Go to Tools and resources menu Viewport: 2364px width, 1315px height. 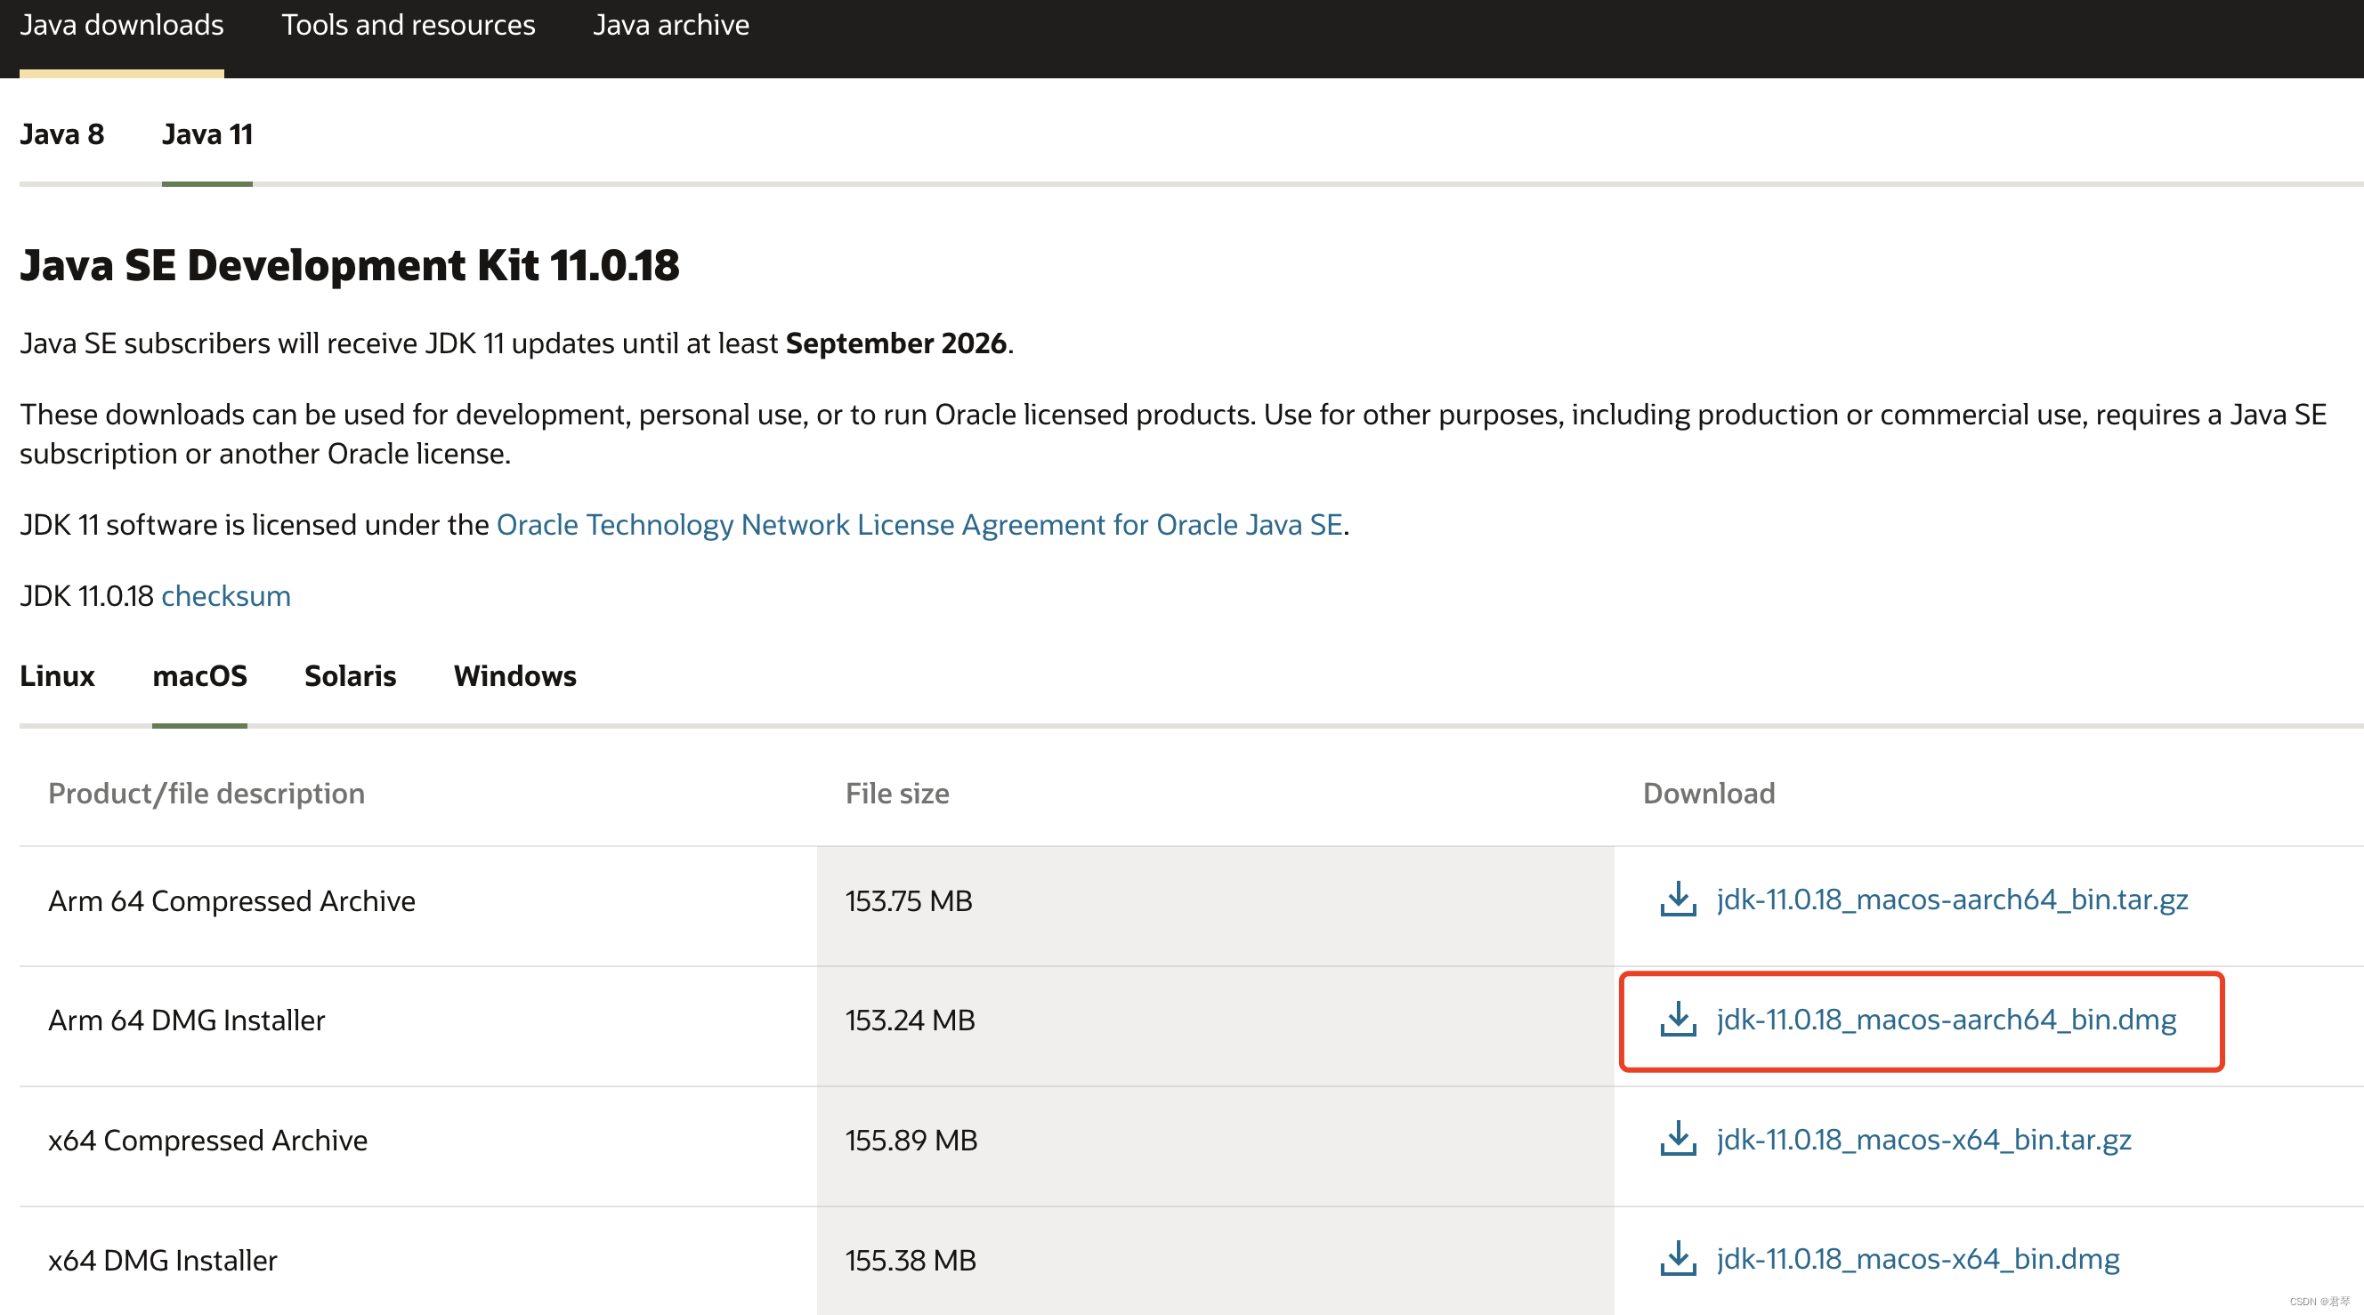(x=408, y=25)
